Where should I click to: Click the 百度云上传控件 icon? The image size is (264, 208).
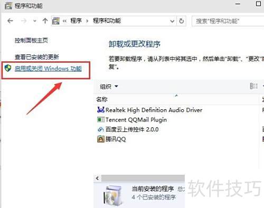coord(101,129)
